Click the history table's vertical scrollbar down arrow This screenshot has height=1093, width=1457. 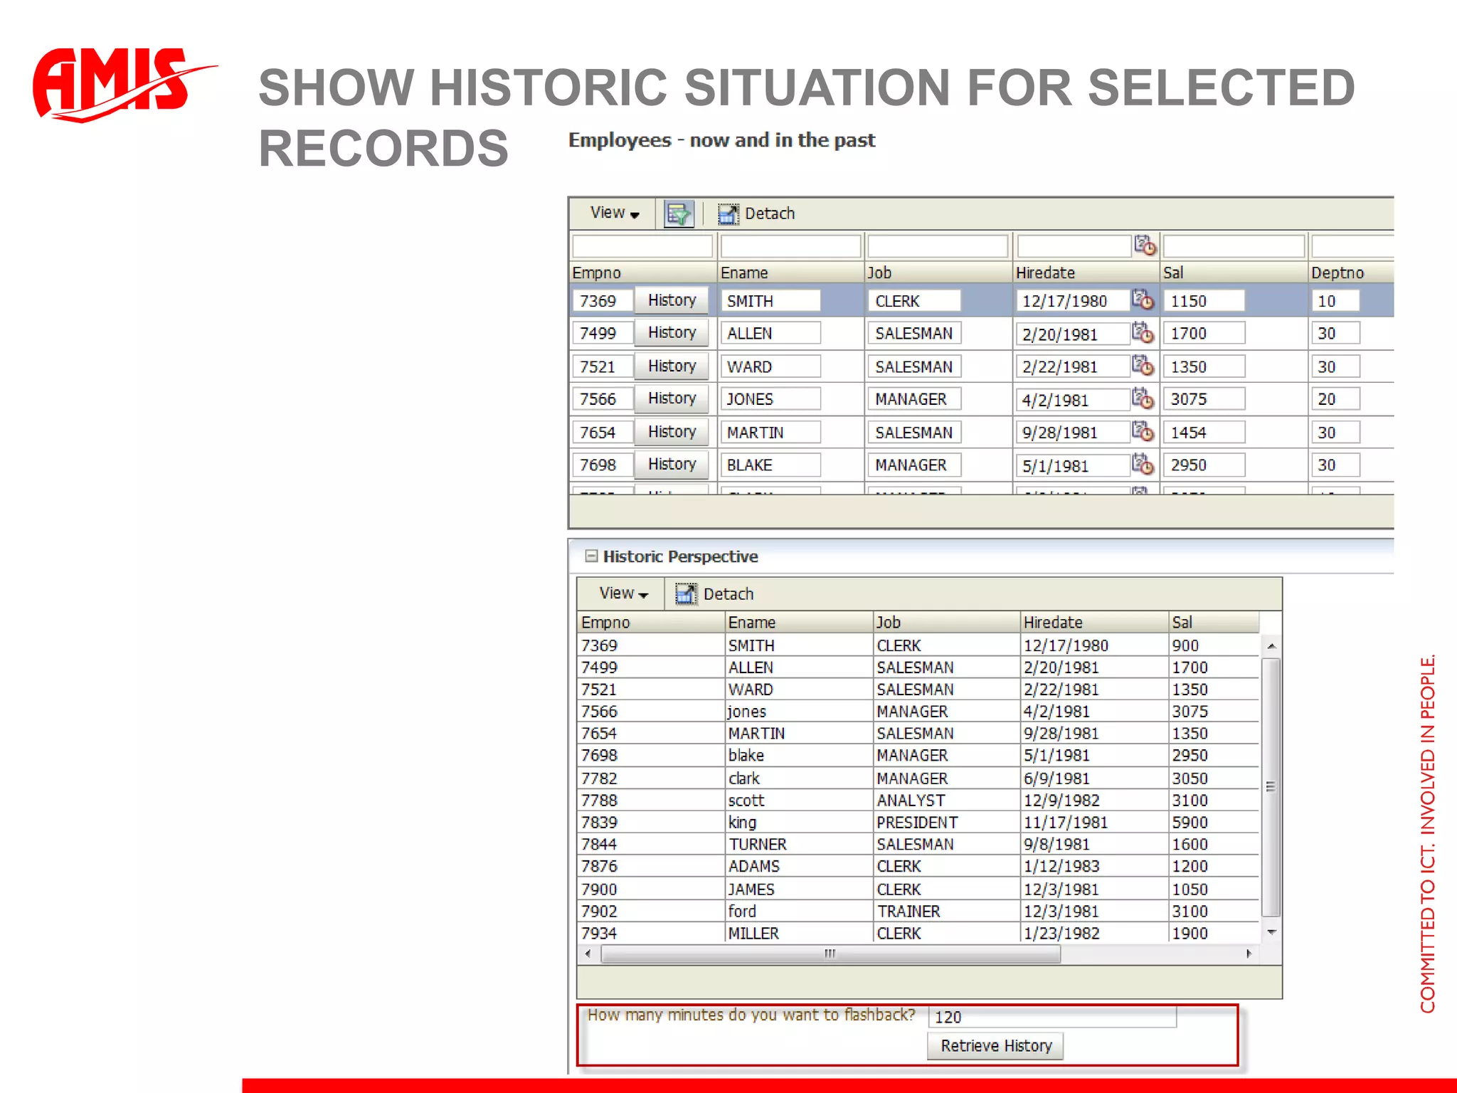(1271, 932)
